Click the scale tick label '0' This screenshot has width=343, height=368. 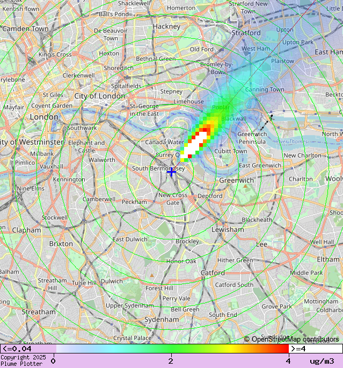click(53, 361)
